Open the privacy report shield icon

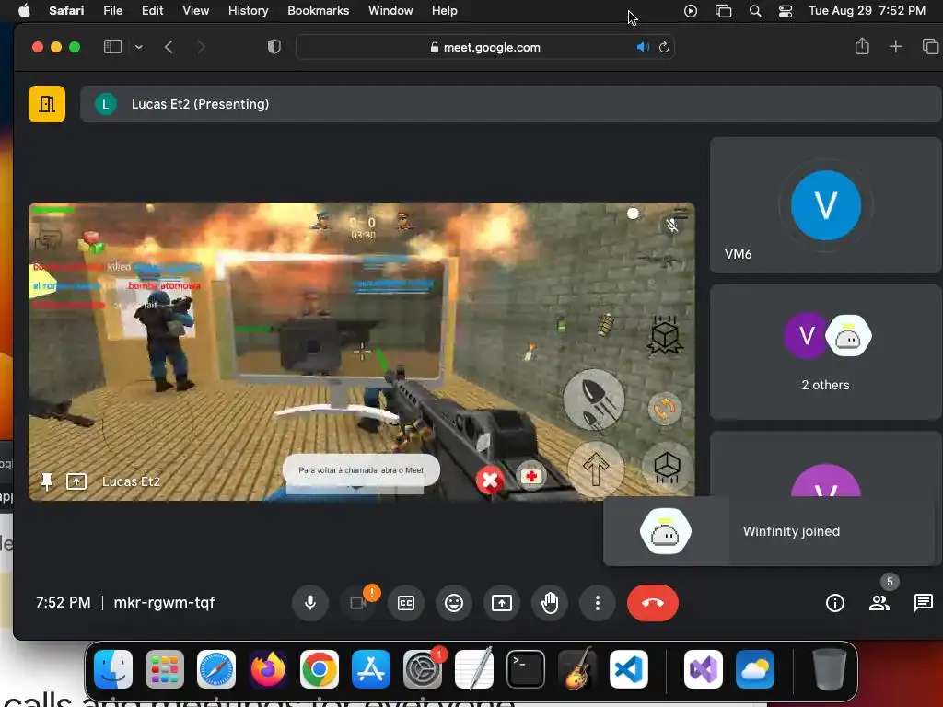[x=274, y=47]
